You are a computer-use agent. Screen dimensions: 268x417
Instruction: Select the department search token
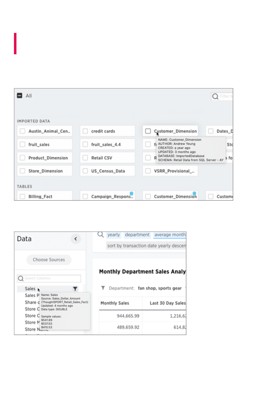137,235
